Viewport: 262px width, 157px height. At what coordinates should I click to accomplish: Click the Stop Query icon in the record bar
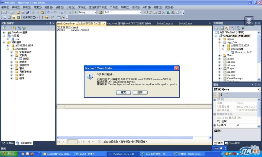[x=100, y=142]
